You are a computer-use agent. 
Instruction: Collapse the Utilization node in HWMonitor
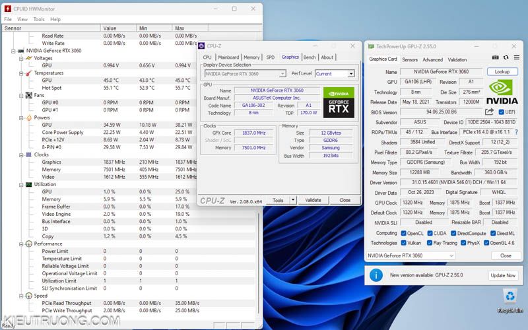coord(21,185)
